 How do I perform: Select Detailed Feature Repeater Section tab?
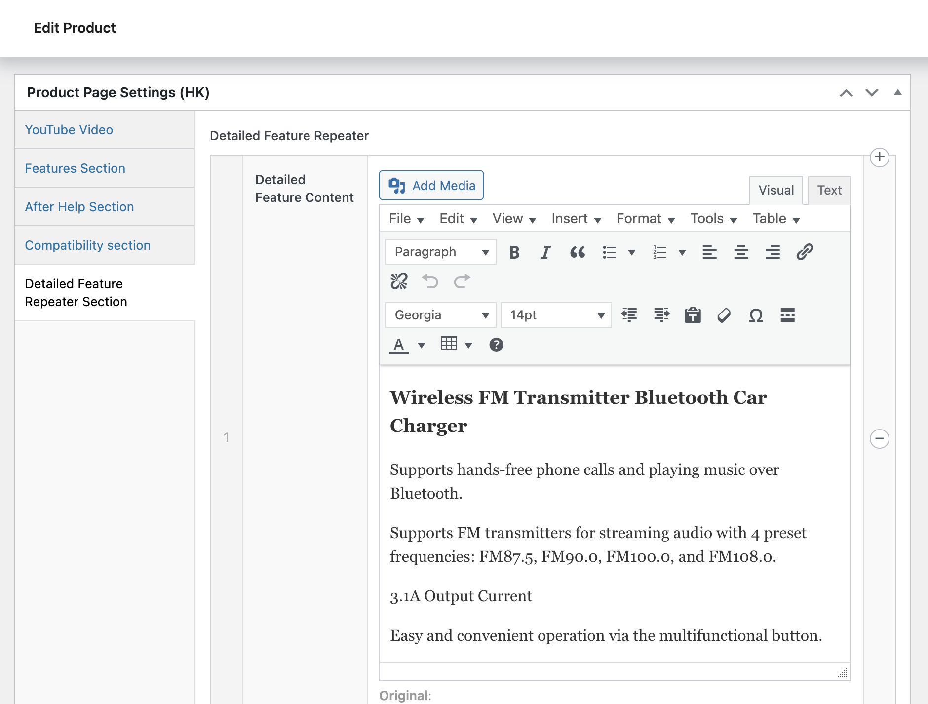[105, 293]
